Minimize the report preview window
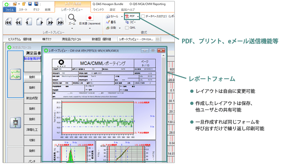 click(145, 51)
